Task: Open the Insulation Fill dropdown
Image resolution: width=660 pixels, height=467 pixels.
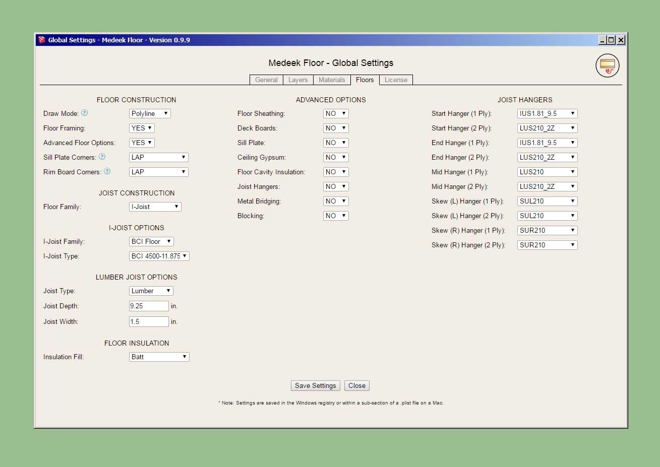Action: (x=159, y=357)
